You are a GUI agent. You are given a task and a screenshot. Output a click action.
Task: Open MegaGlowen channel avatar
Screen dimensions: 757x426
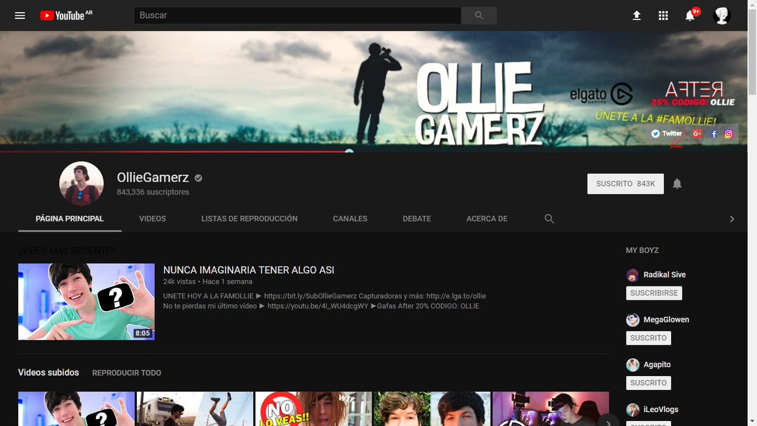coord(633,320)
